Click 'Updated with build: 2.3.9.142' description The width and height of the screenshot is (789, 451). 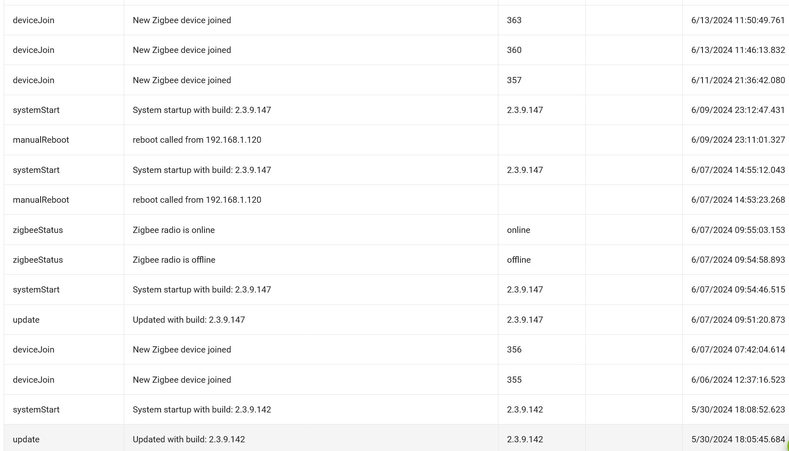click(x=189, y=439)
